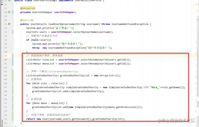Click the Spring bean gutter icon on line 28
The width and height of the screenshot is (199, 127).
point(9,12)
